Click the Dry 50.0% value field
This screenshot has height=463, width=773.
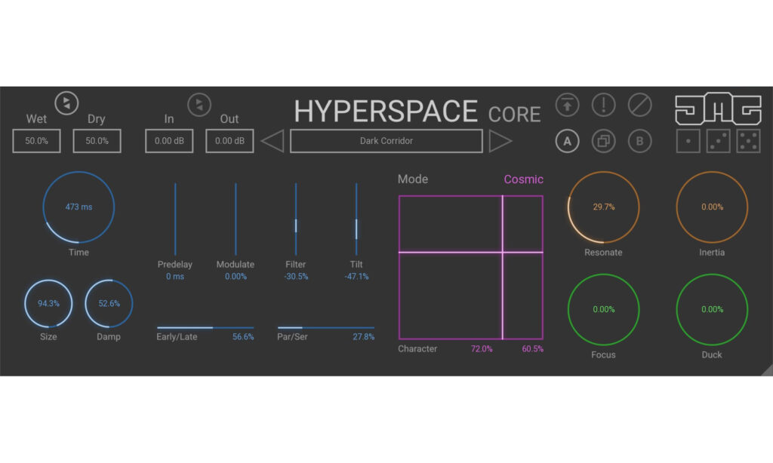pos(97,141)
